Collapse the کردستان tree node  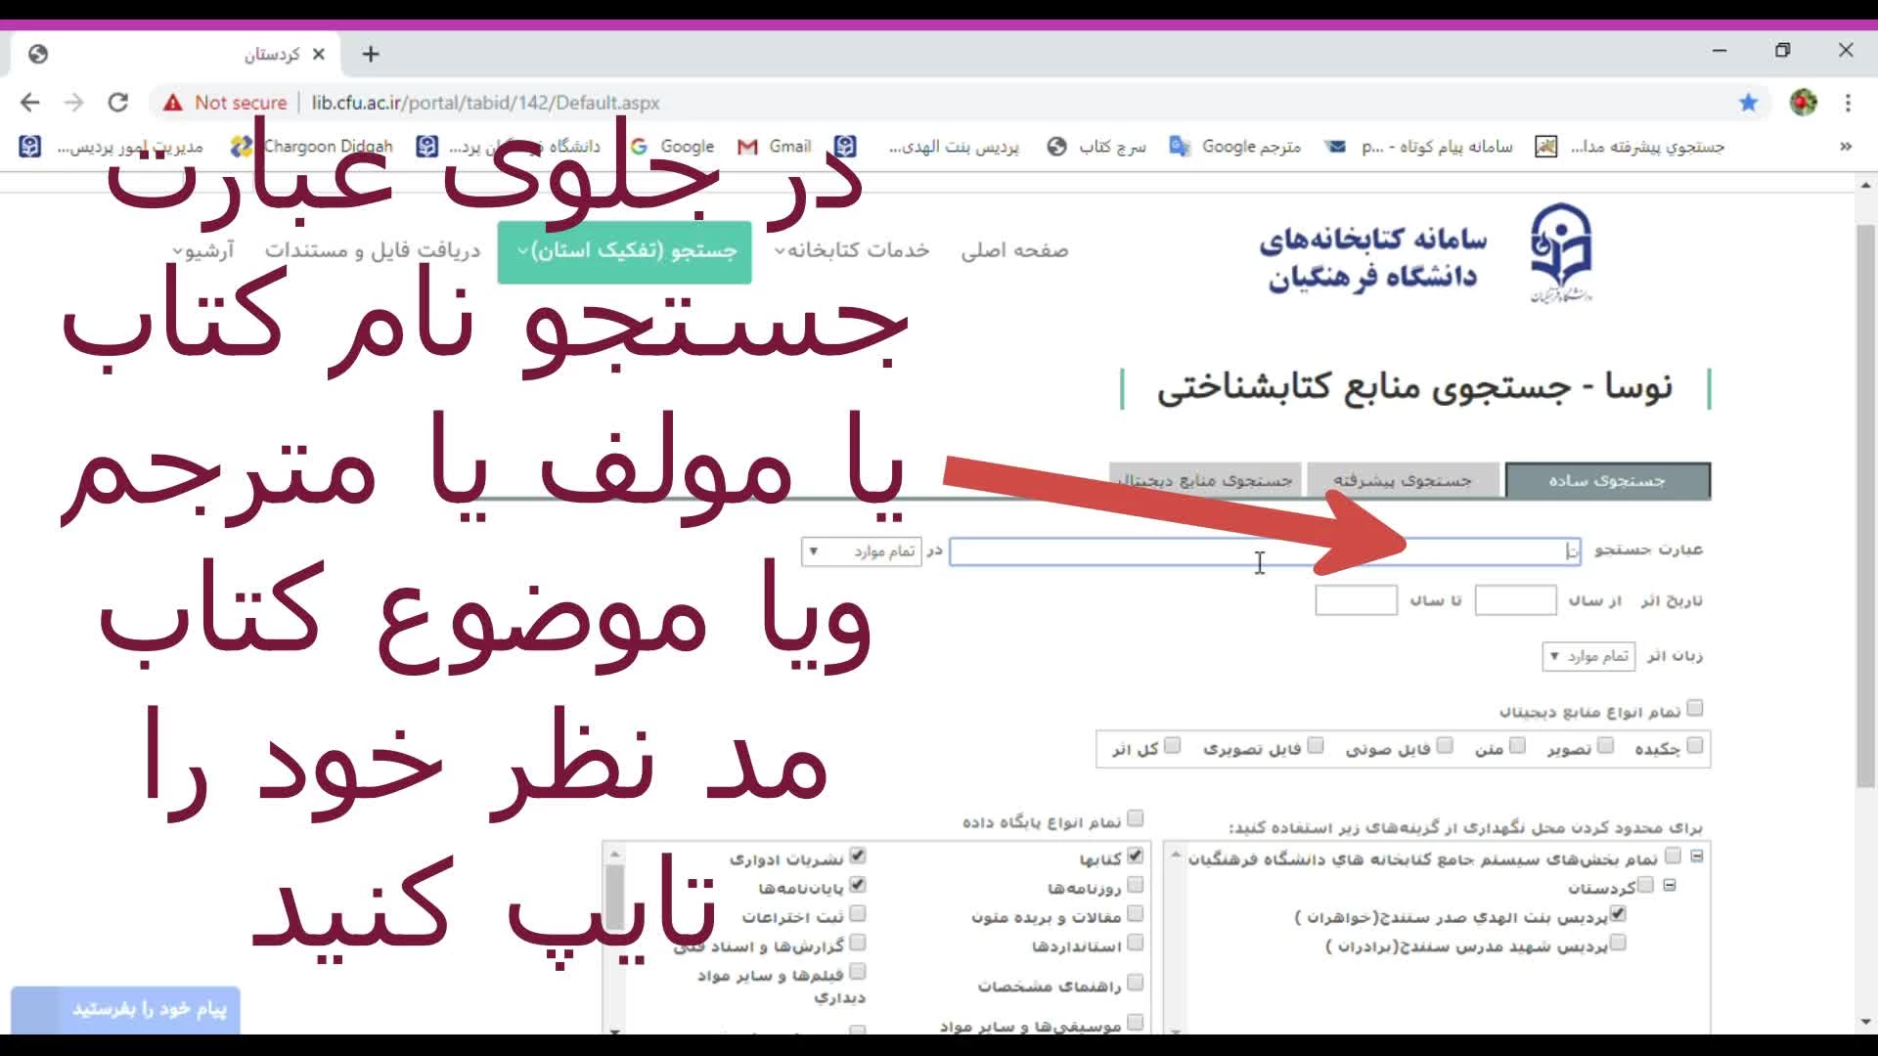click(x=1670, y=886)
